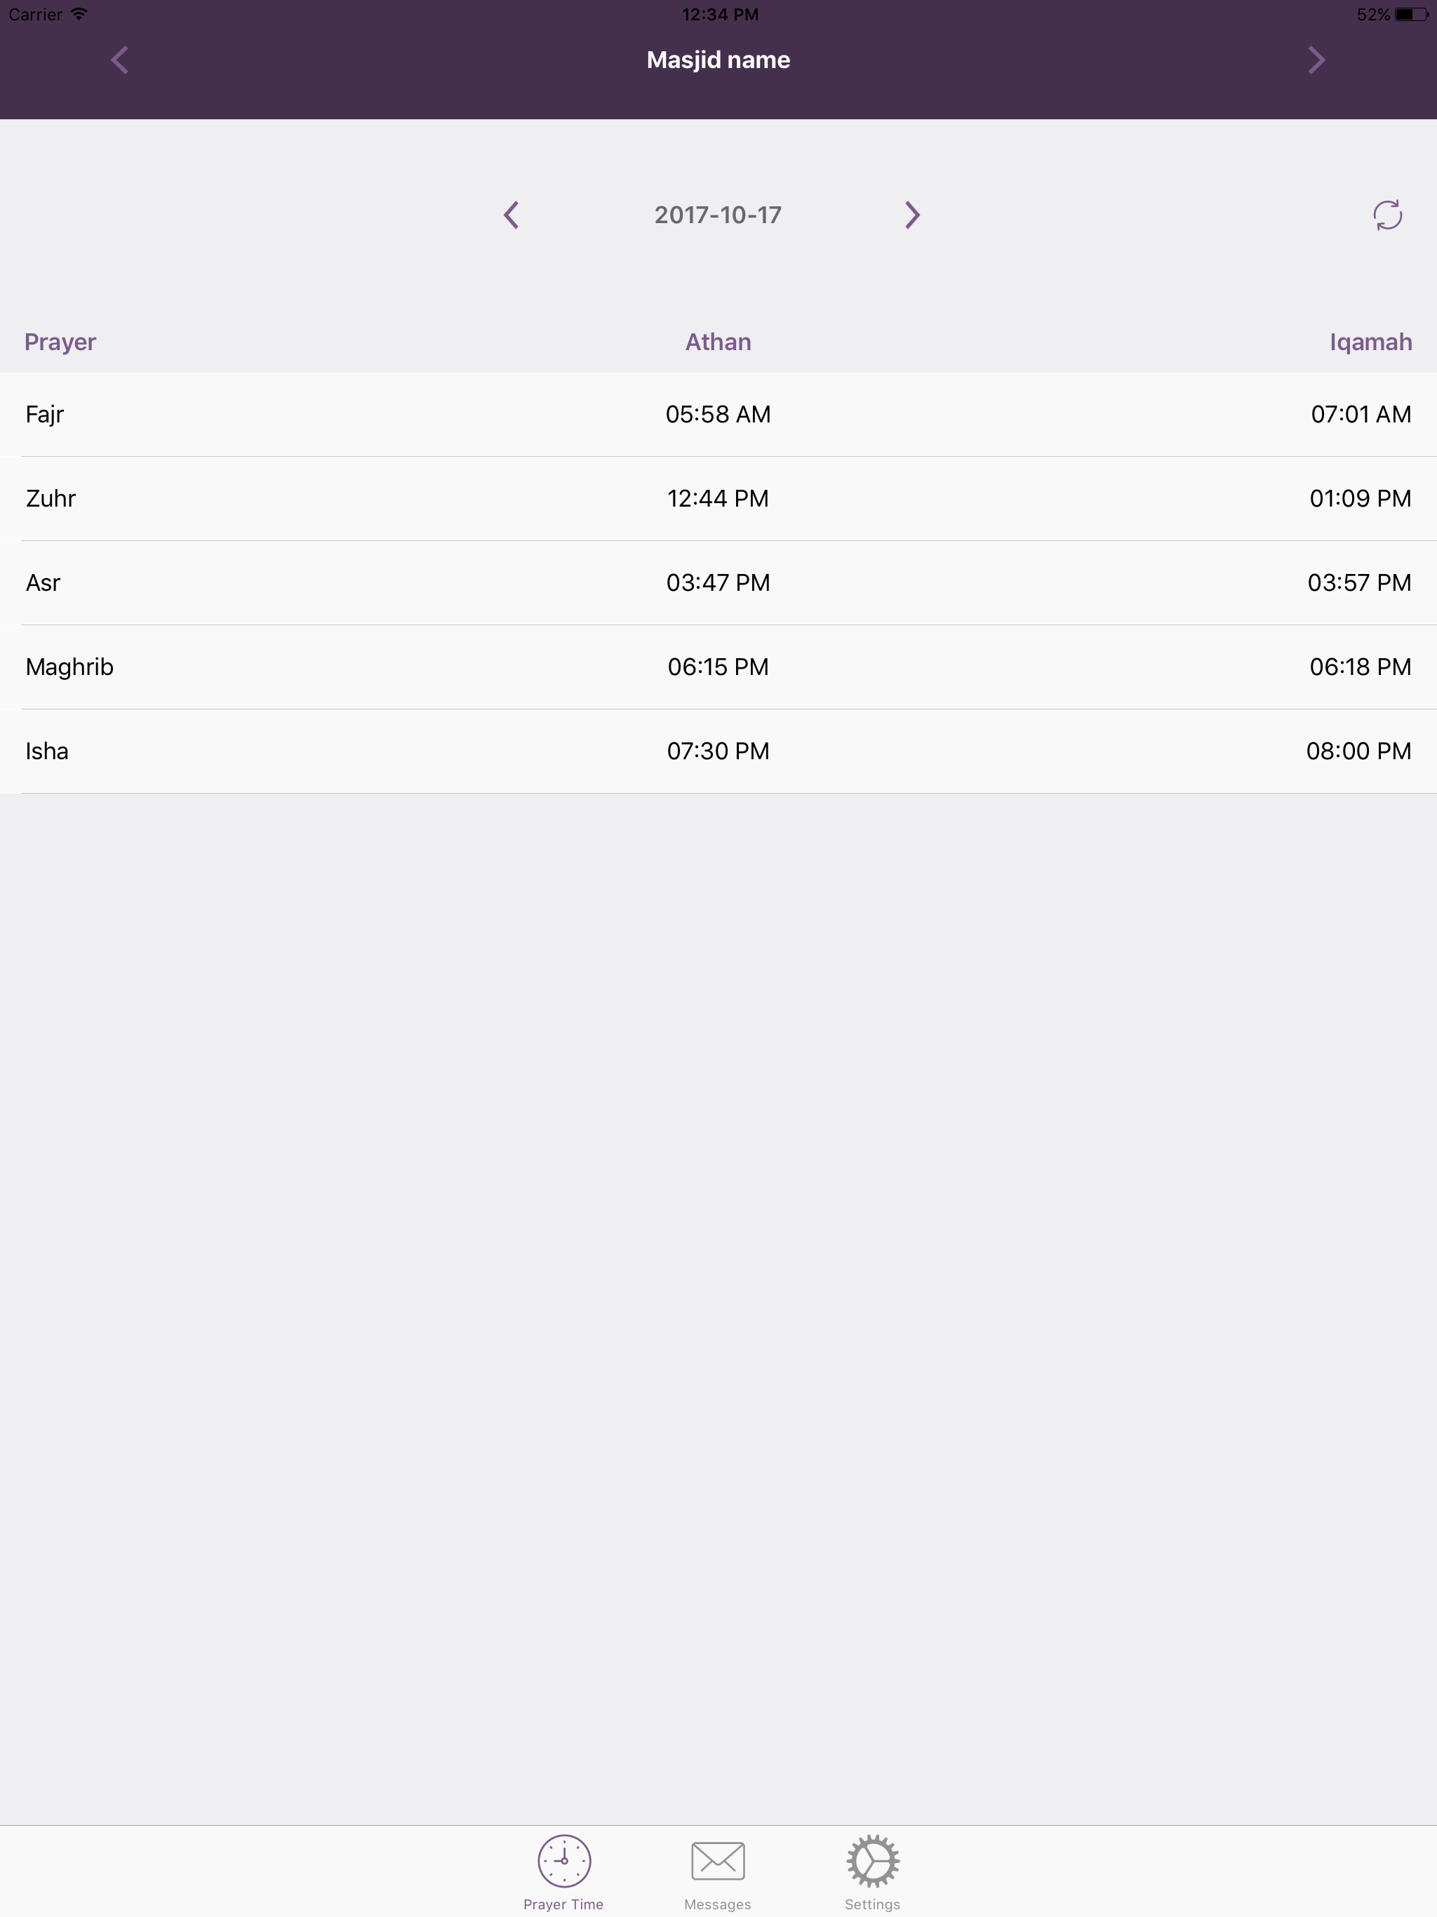
Task: Show next day after 2017-10-17
Action: tap(911, 215)
